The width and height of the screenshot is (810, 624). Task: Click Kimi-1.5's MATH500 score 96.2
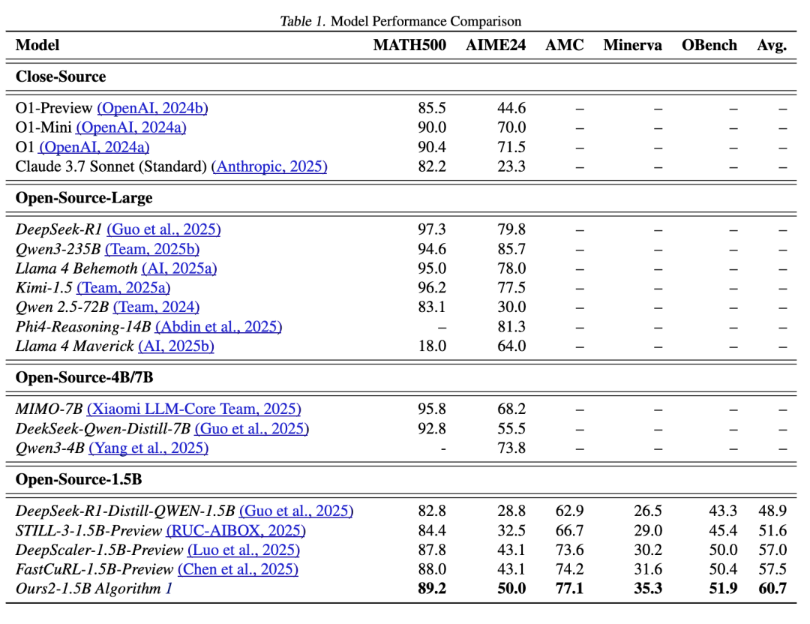pos(432,288)
